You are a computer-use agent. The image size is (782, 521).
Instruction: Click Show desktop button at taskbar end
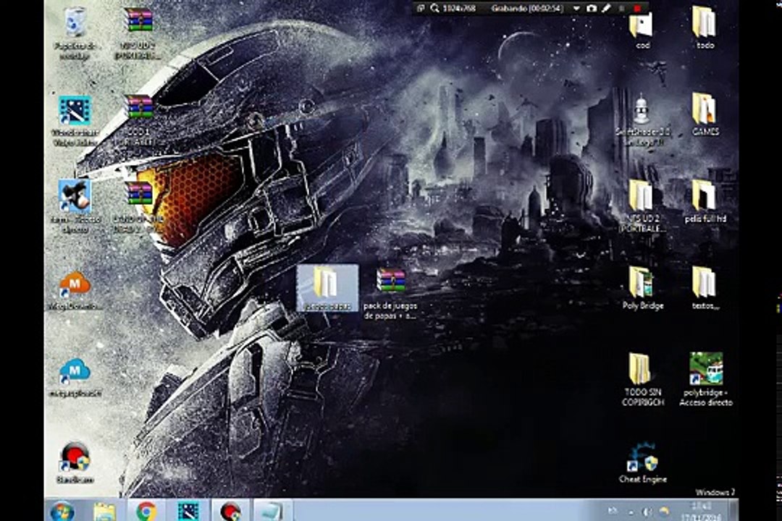click(x=733, y=511)
